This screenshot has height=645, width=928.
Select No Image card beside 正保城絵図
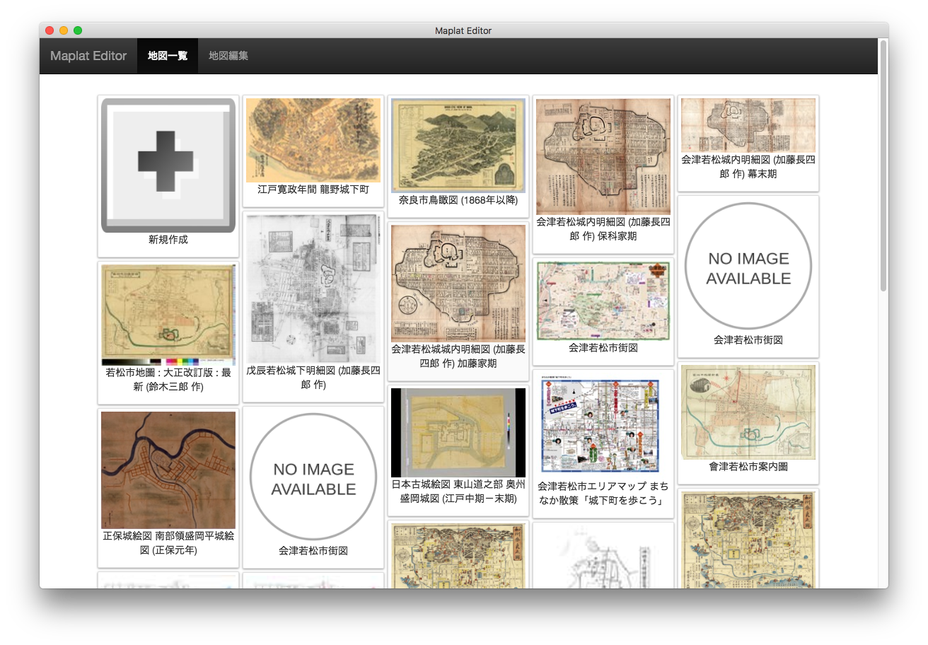click(x=313, y=477)
